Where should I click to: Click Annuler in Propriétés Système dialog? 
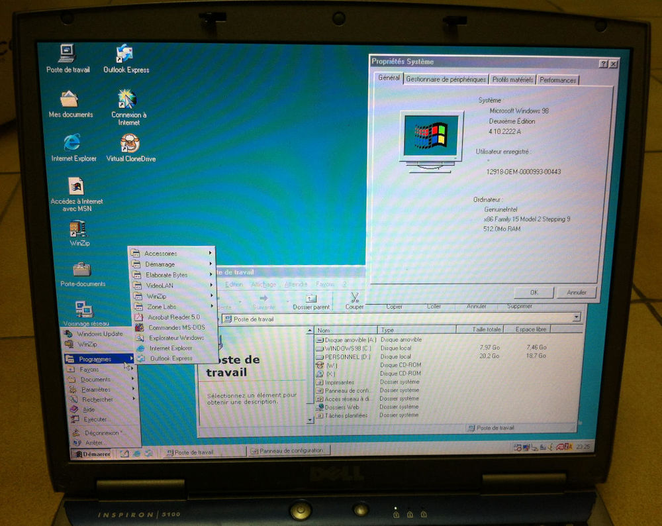tap(577, 292)
